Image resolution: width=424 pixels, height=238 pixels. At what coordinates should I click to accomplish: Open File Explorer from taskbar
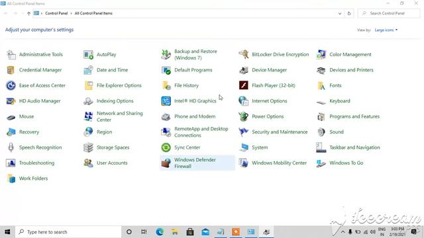(x=175, y=232)
